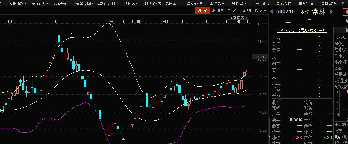This screenshot has width=348, height=144.
Task: Go to next stock with right arrow
Action: pos(332,12)
